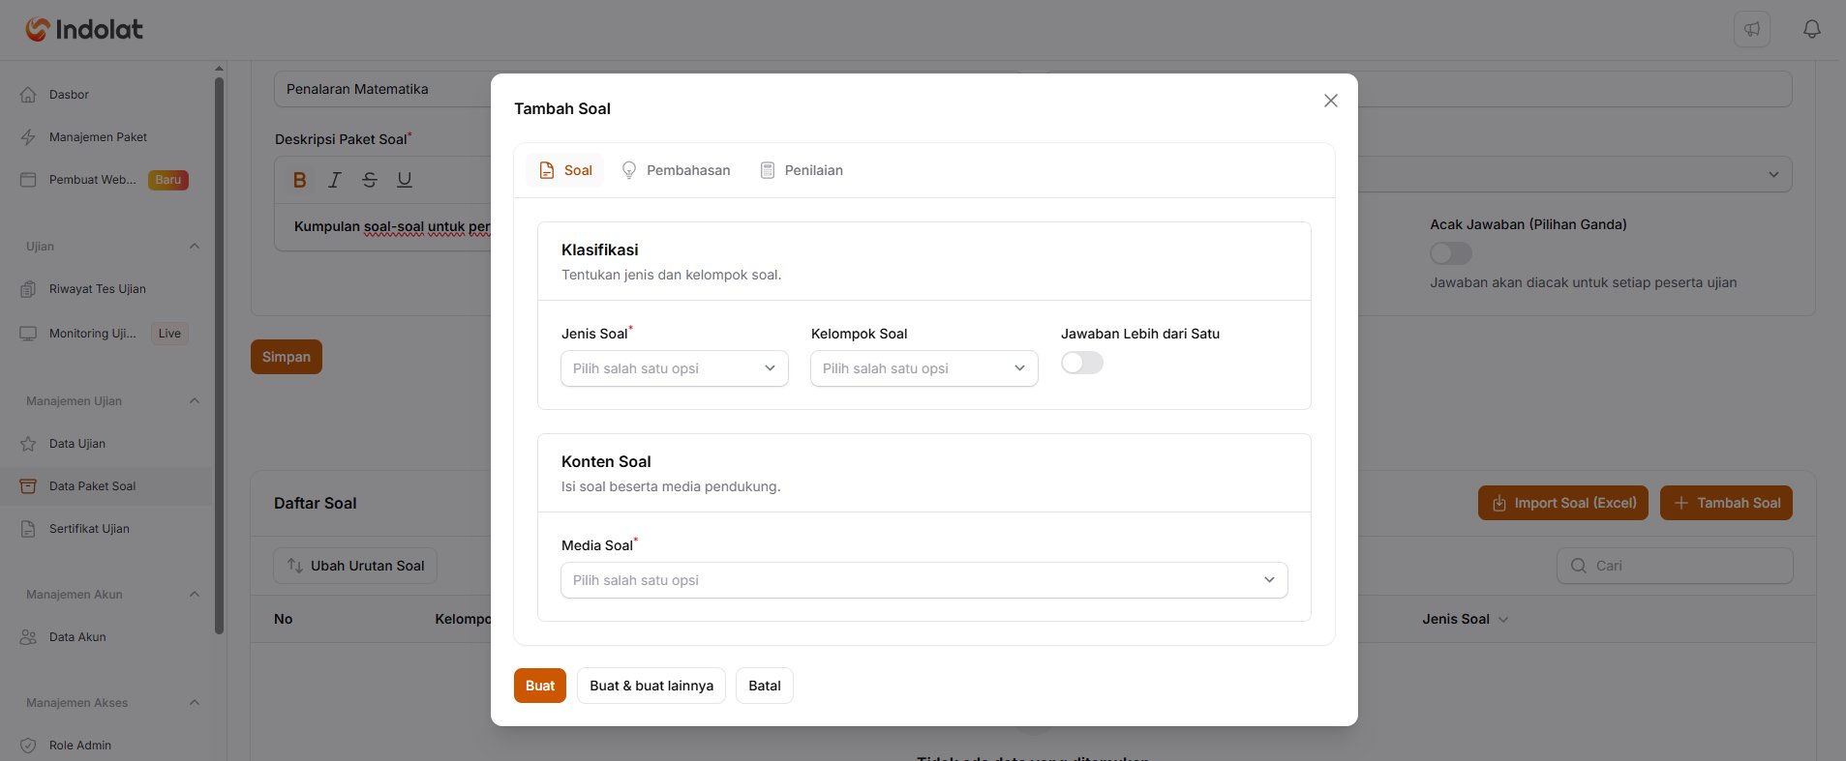Click the Data Akun users icon
This screenshot has width=1846, height=761.
[28, 637]
